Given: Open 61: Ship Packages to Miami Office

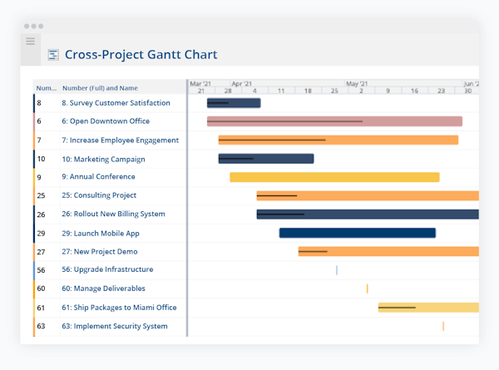Looking at the screenshot, I should [119, 308].
